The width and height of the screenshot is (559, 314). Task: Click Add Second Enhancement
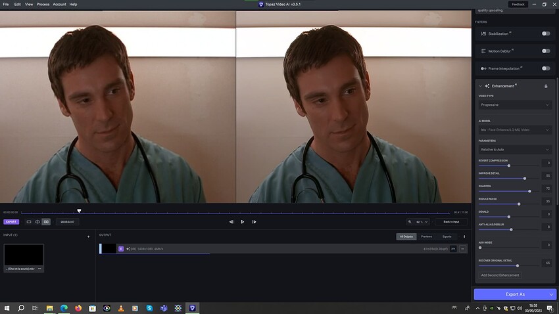click(x=500, y=275)
